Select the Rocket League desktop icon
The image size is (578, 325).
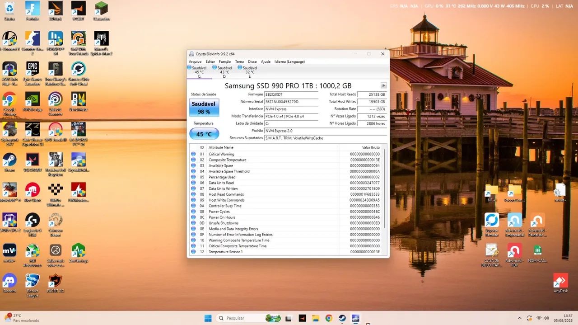coord(33,285)
